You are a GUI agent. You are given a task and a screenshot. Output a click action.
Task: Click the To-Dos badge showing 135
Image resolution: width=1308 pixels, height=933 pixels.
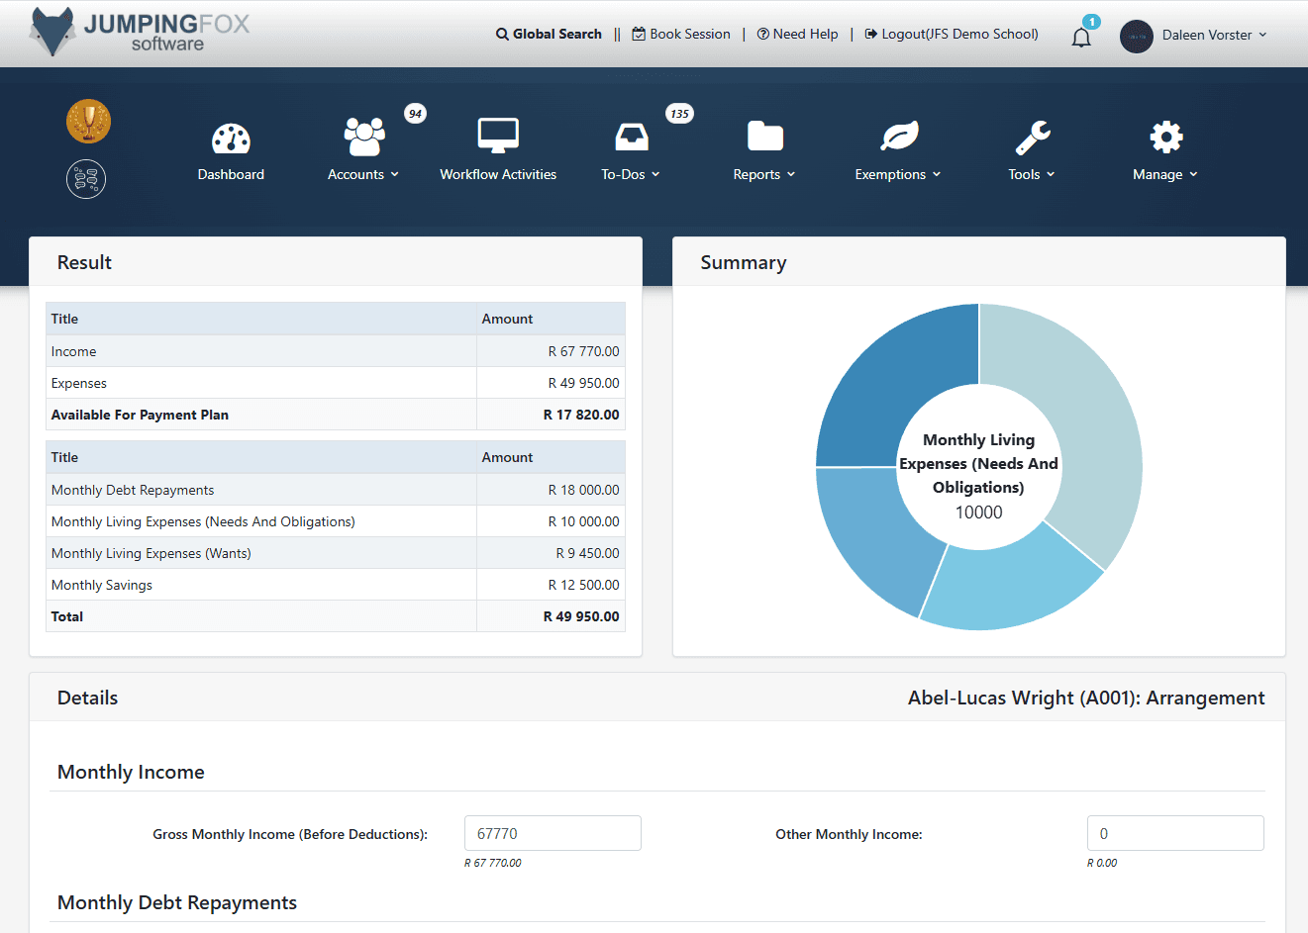coord(679,114)
